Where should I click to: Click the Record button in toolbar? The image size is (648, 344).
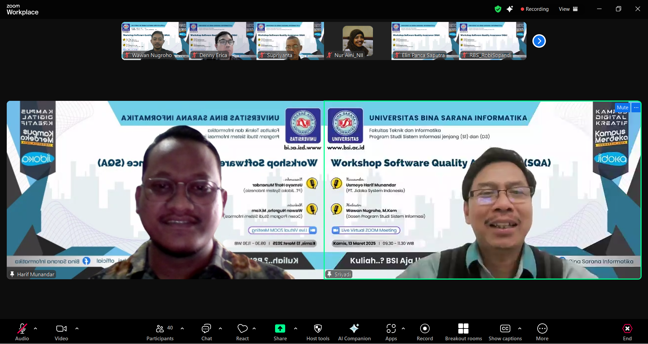click(x=425, y=332)
